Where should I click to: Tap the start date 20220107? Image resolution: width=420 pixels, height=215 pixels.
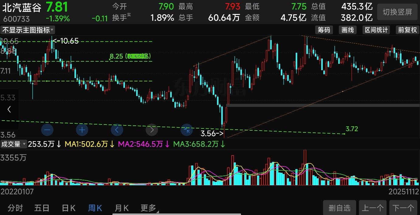coord(17,192)
